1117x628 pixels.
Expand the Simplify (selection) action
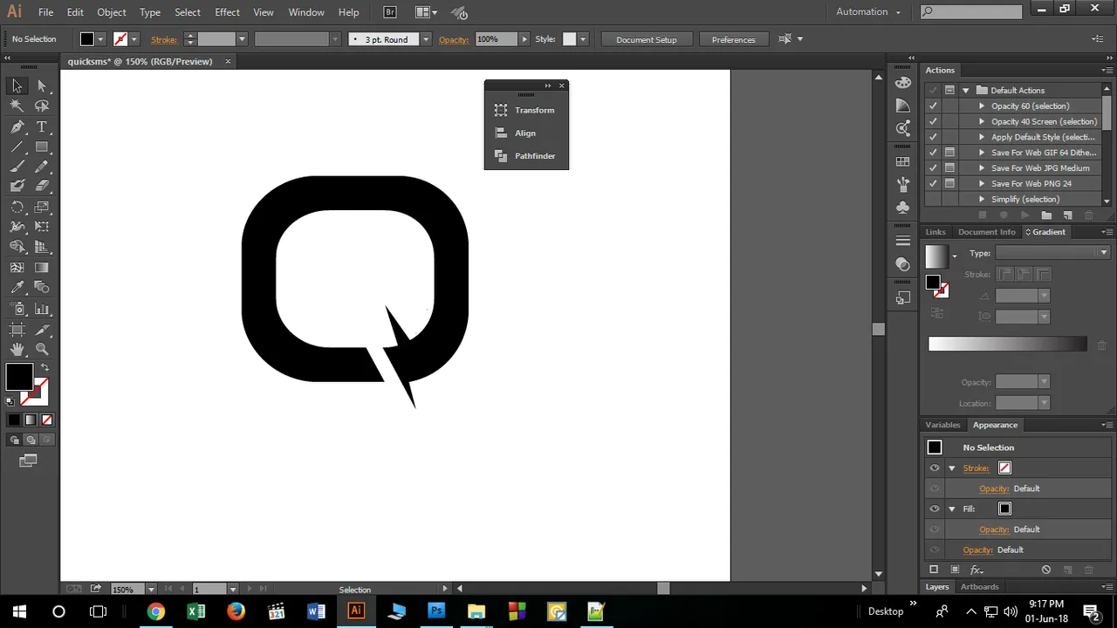coord(982,199)
